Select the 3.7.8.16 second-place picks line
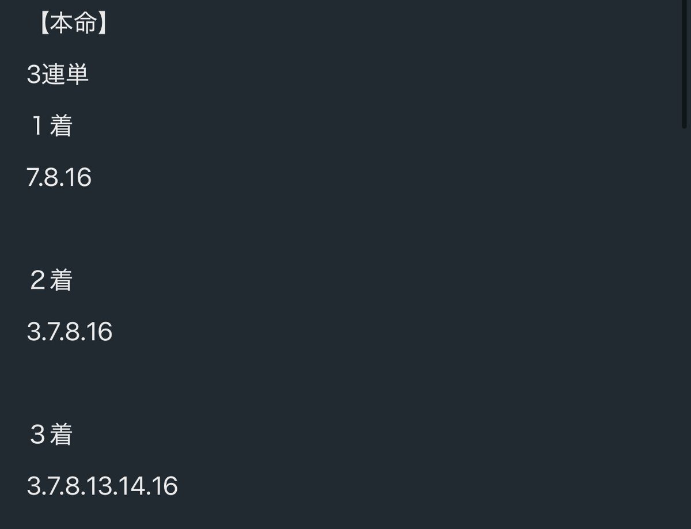This screenshot has width=691, height=529. 70,332
